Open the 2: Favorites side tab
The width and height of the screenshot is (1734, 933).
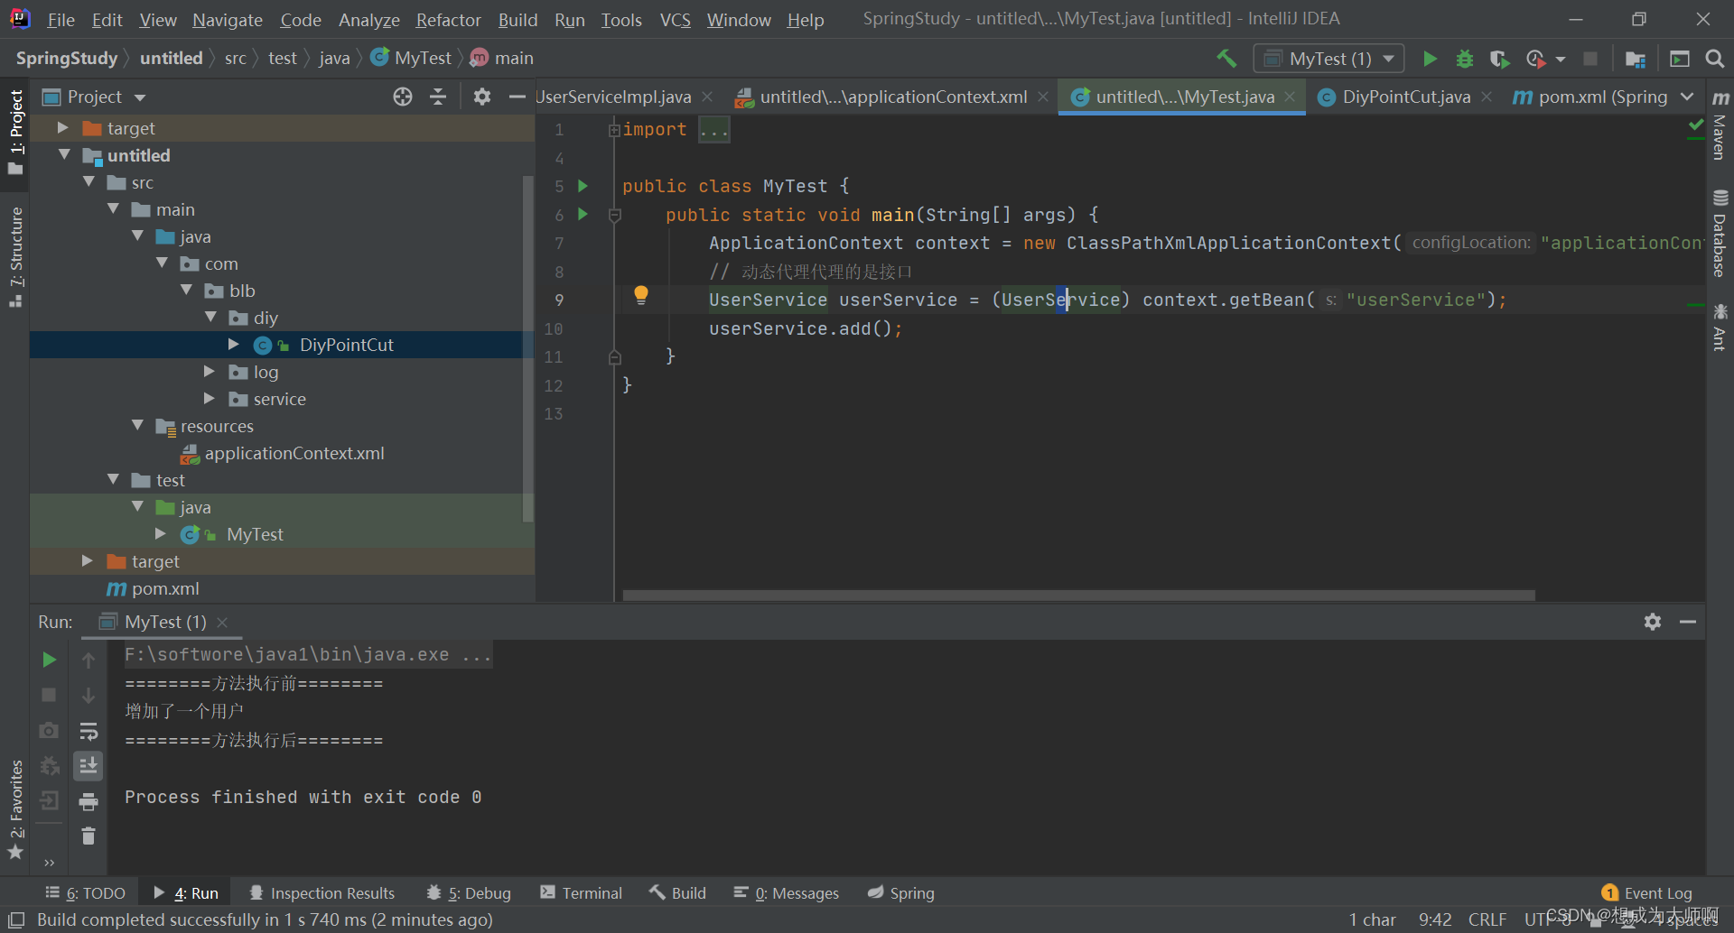[x=15, y=809]
